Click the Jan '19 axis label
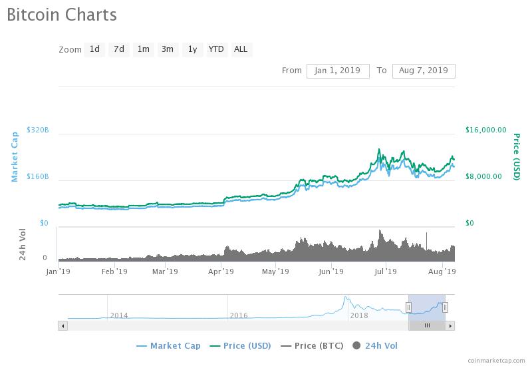 coord(58,272)
